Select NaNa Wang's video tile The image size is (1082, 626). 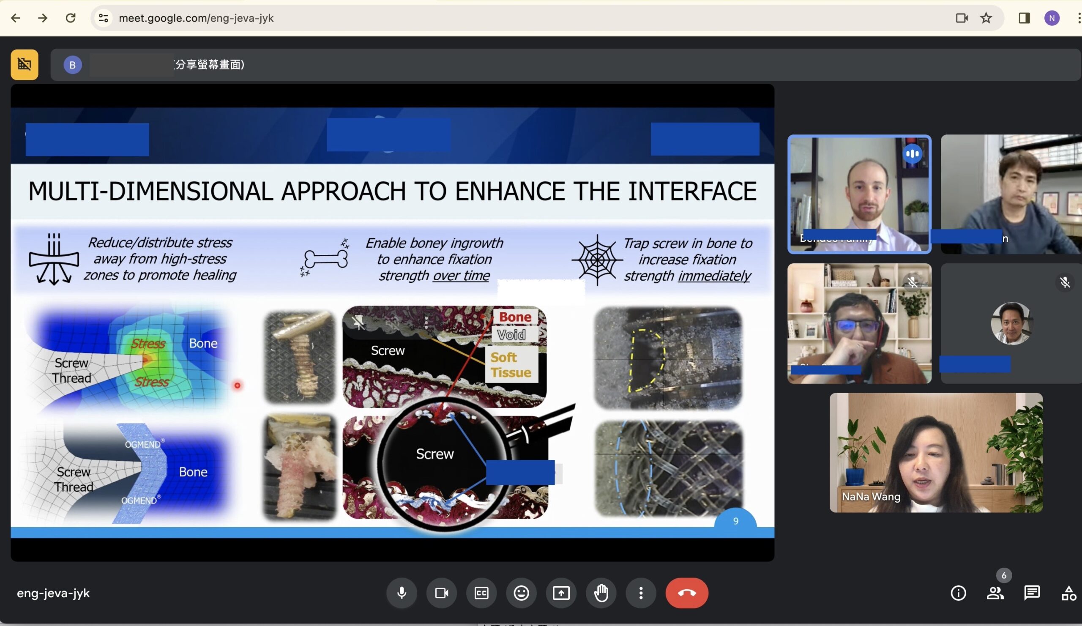coord(936,452)
